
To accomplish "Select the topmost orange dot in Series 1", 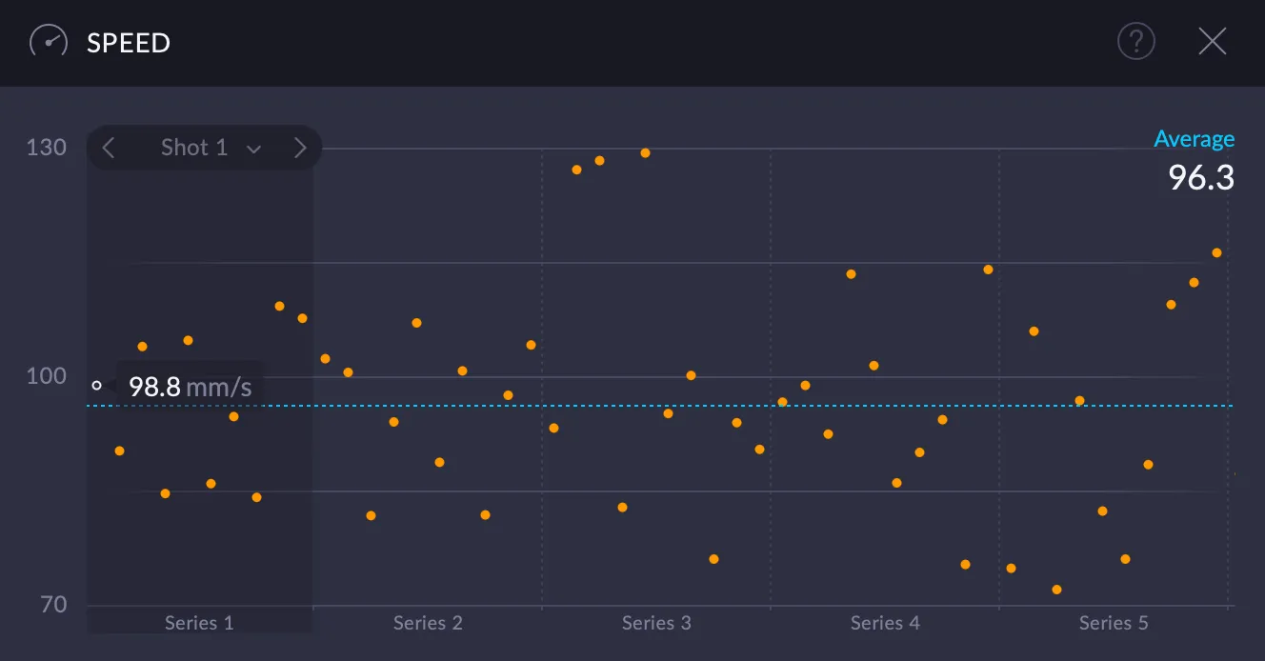I will 279,305.
